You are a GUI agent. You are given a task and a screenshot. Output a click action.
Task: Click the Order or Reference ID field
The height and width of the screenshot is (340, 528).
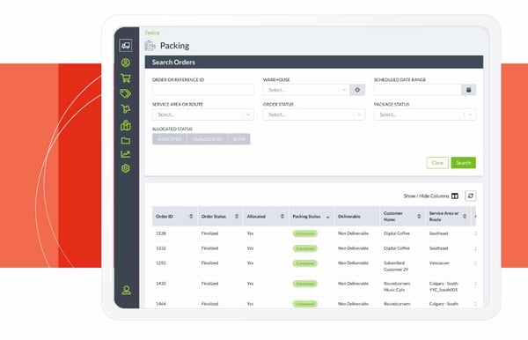pos(203,90)
